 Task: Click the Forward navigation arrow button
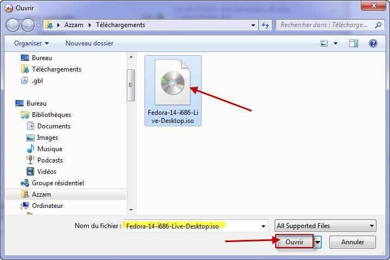point(28,25)
